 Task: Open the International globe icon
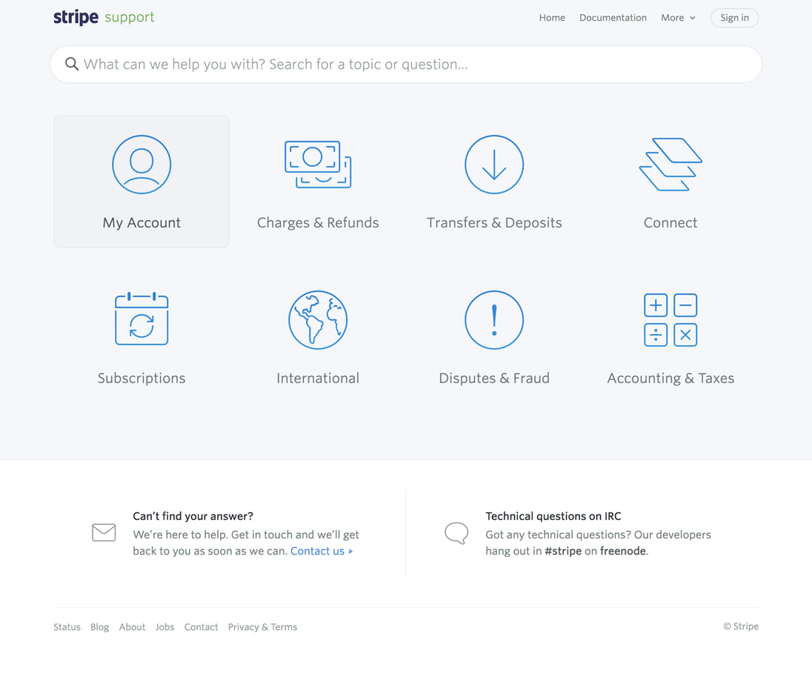tap(318, 320)
